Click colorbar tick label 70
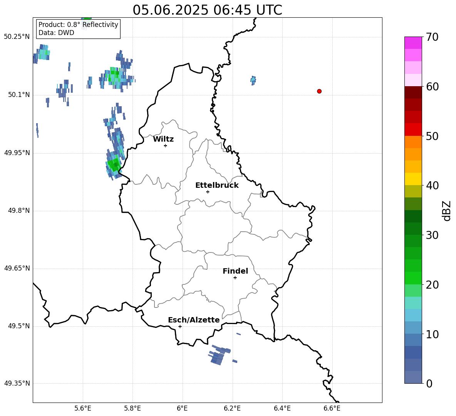The width and height of the screenshot is (456, 416). pos(432,37)
